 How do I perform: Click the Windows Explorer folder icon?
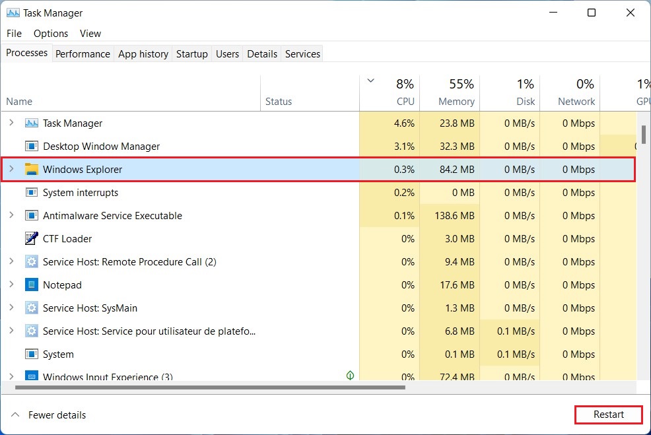[32, 169]
